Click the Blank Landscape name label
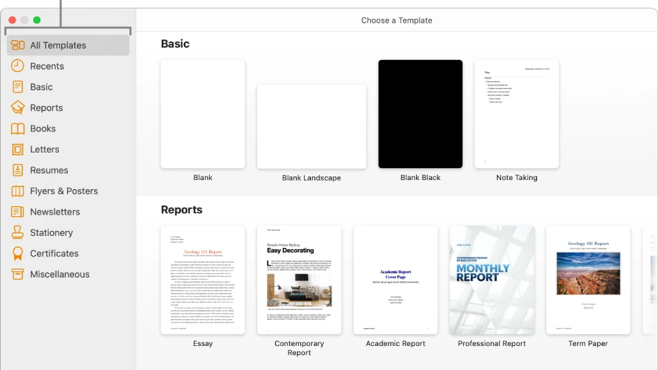Screen dimensions: 658x370 [x=312, y=178]
